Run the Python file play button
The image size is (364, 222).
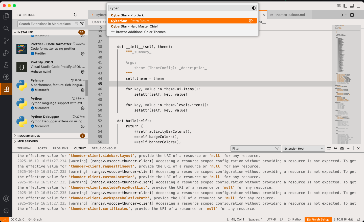click(x=342, y=15)
